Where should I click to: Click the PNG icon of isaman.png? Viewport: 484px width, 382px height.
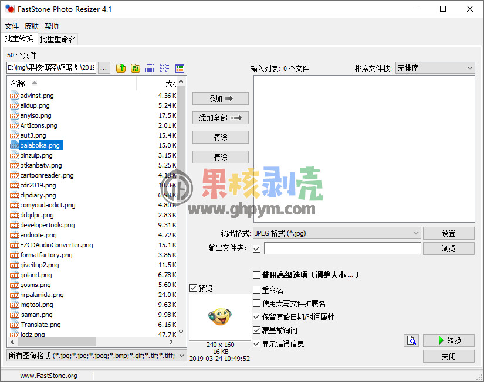(15, 315)
